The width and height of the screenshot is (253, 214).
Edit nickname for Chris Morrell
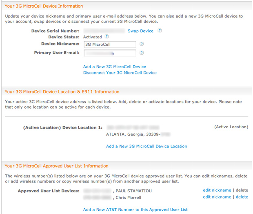(x=217, y=197)
